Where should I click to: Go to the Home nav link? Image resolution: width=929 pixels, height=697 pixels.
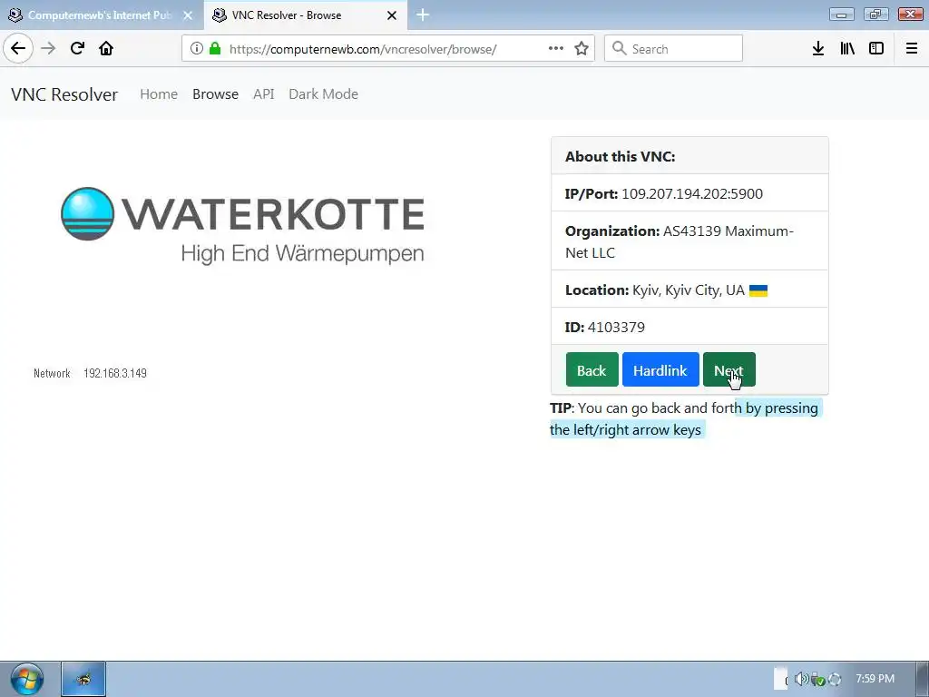coord(159,94)
